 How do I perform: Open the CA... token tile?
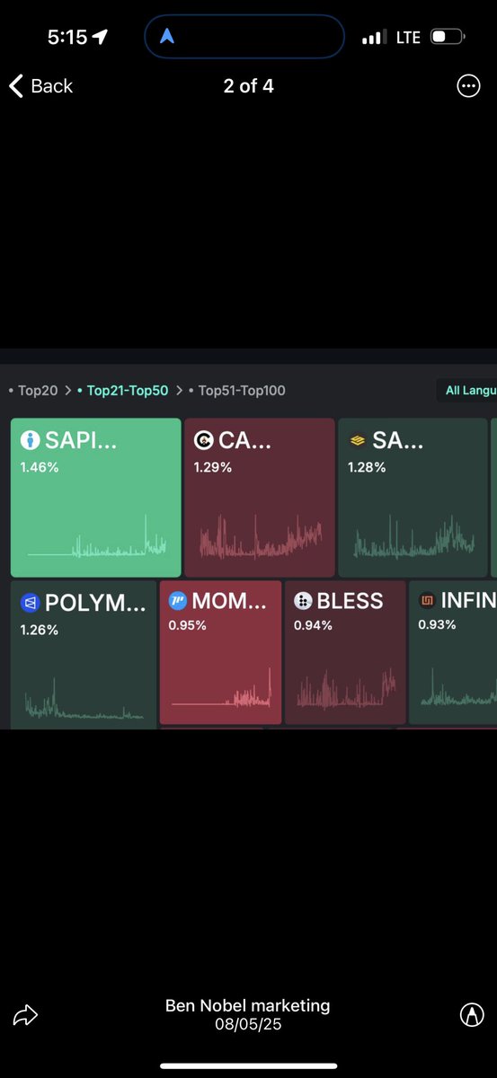click(259, 498)
